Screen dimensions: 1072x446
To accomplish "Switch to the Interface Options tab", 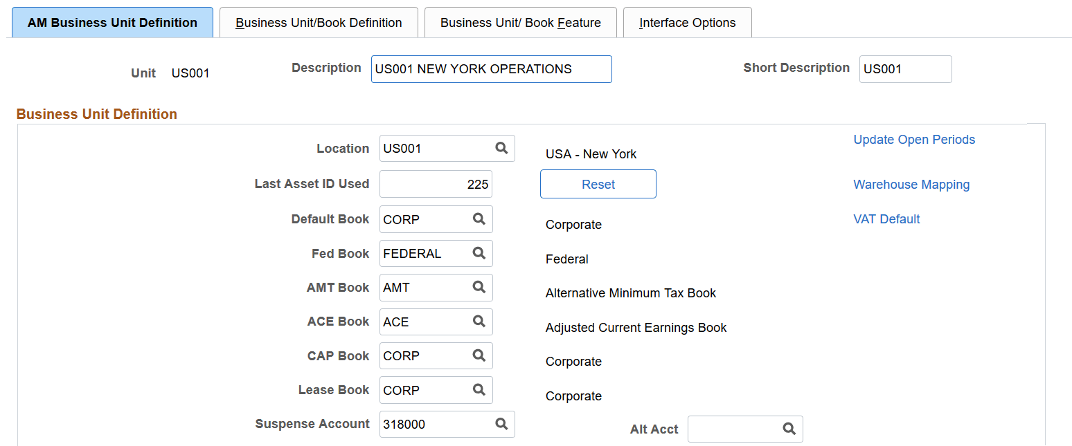I will click(x=687, y=22).
